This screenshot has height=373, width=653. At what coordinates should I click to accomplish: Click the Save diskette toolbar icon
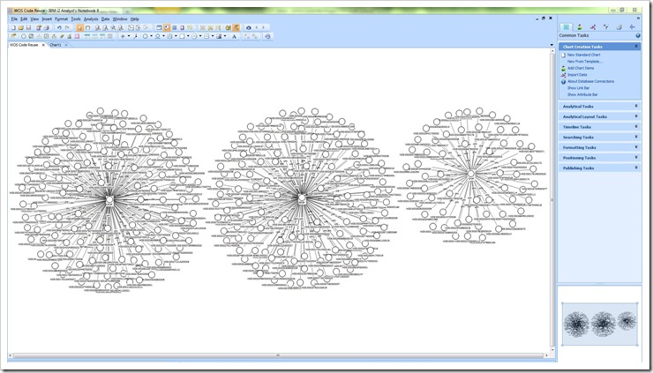click(x=28, y=28)
